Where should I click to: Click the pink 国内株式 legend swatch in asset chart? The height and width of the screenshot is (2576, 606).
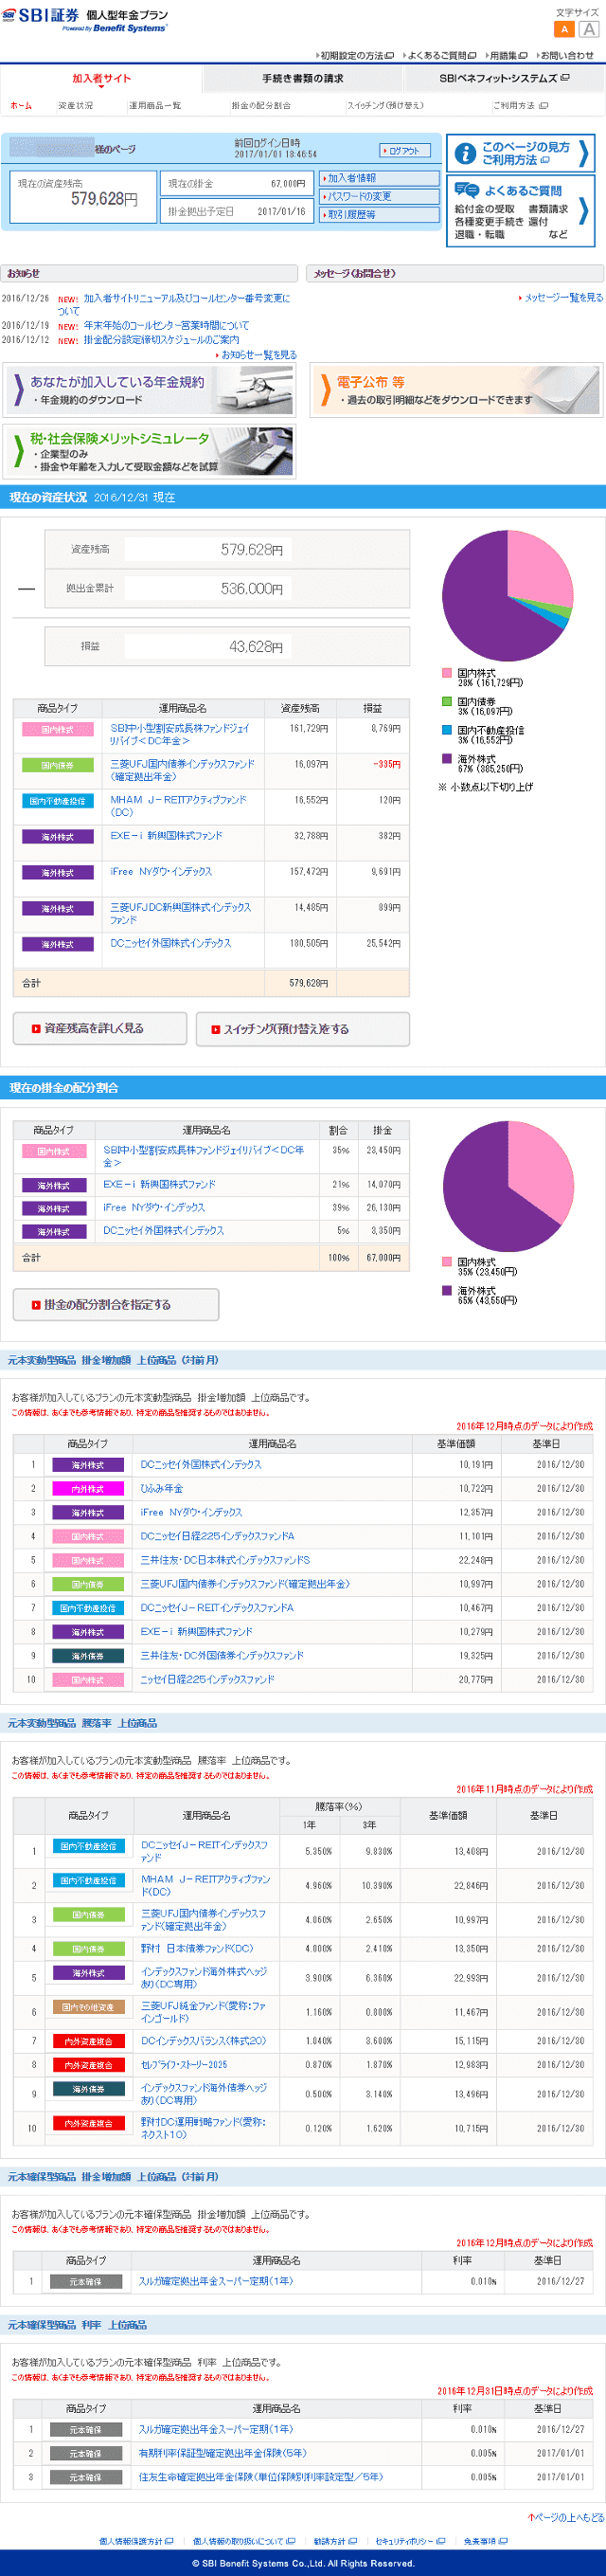pyautogui.click(x=447, y=673)
